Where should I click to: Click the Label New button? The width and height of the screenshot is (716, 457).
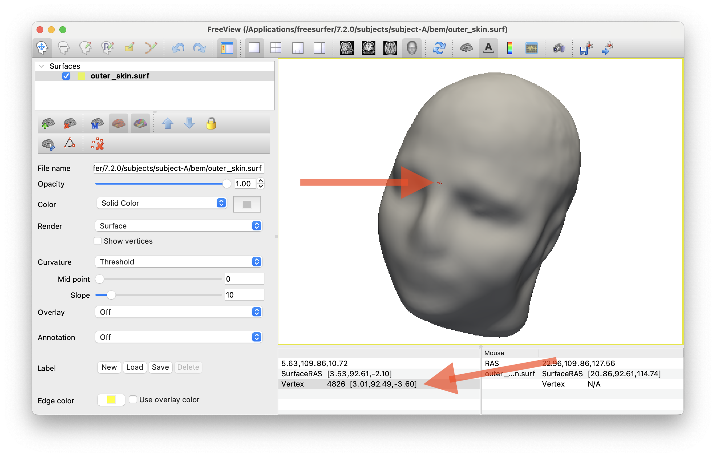(109, 367)
